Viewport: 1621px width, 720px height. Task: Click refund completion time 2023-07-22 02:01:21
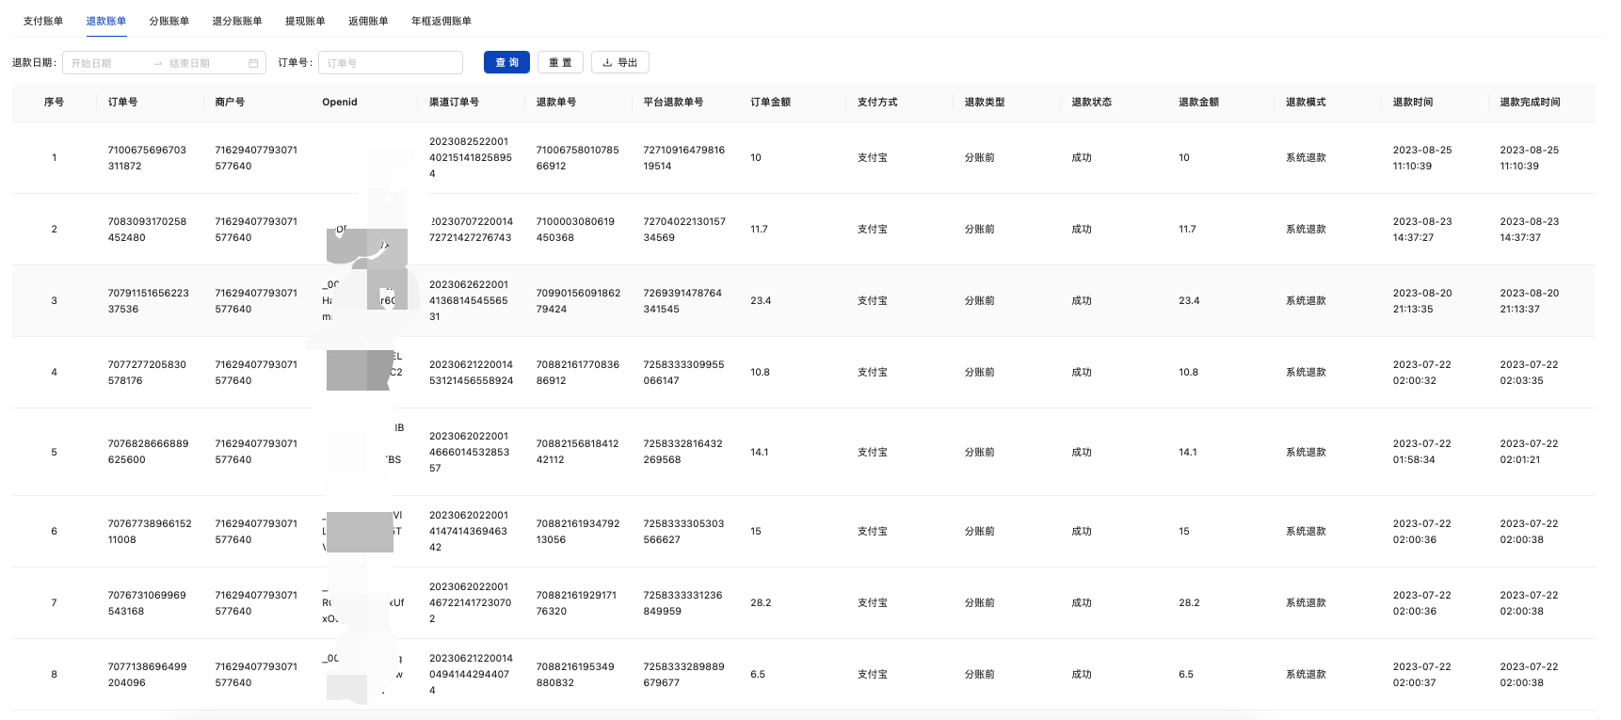point(1529,452)
